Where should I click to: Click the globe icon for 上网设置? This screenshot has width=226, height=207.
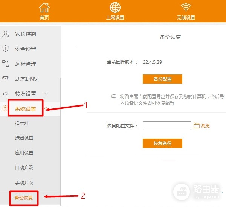click(x=115, y=8)
